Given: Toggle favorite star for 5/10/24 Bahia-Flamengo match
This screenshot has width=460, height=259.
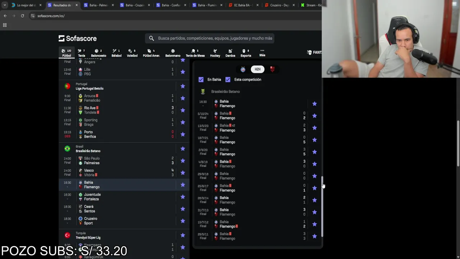Looking at the screenshot, I should pos(314,115).
